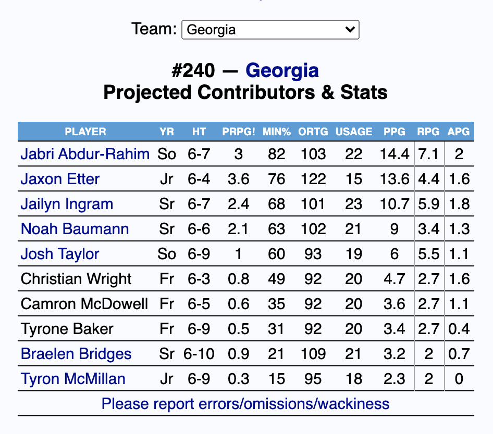Click the Josh Taylor player link

coord(60,254)
